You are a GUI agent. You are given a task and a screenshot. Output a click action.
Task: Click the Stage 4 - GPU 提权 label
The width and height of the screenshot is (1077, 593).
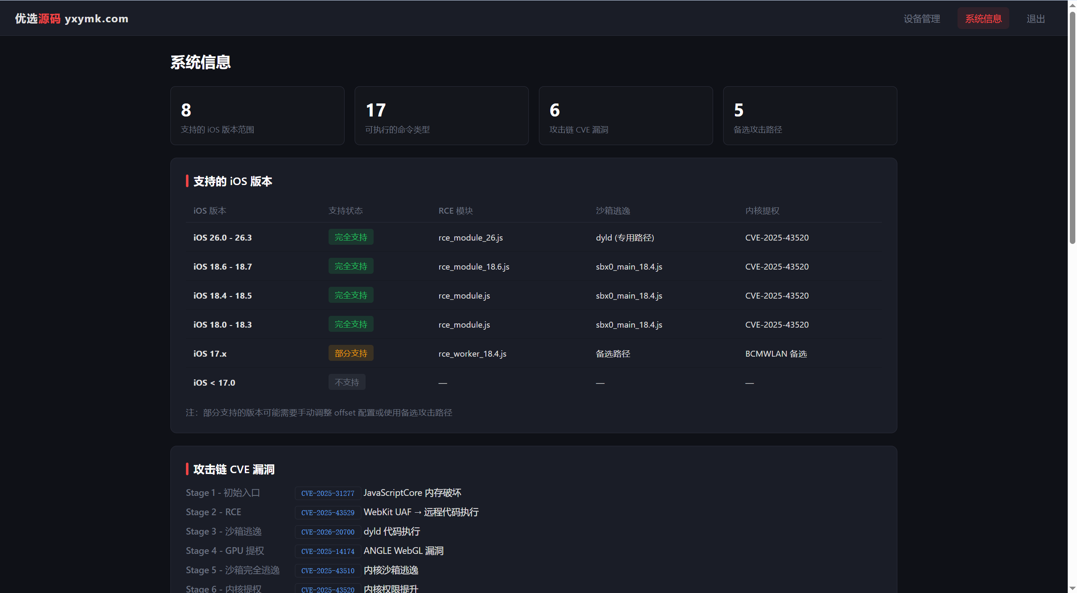point(225,551)
